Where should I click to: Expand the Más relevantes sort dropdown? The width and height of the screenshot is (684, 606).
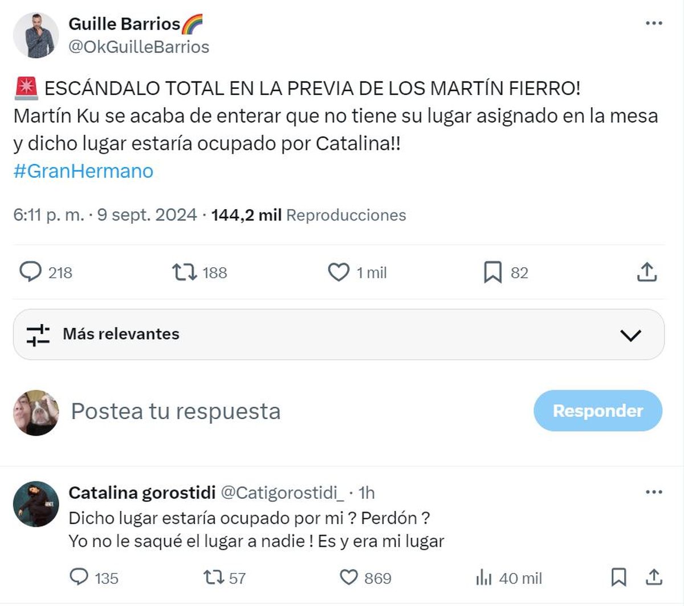coord(629,335)
